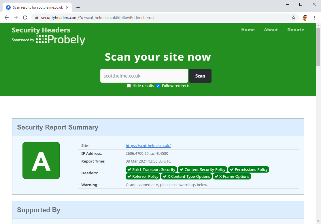Bookmark page with the star icon
Screen dimensions: 321x224
[x=294, y=18]
